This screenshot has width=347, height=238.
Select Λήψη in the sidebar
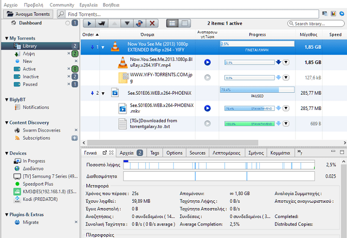[29, 54]
